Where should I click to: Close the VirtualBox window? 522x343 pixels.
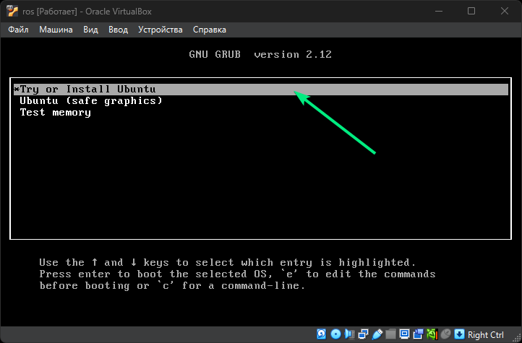click(x=505, y=12)
